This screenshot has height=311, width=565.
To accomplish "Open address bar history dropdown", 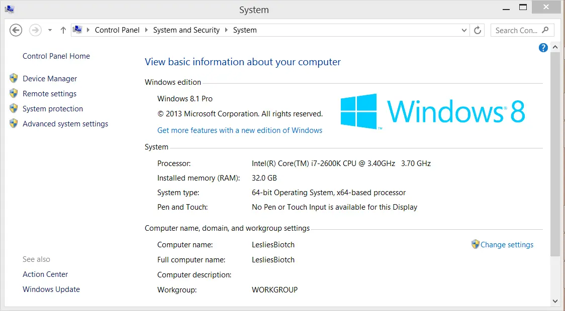I will pos(464,31).
